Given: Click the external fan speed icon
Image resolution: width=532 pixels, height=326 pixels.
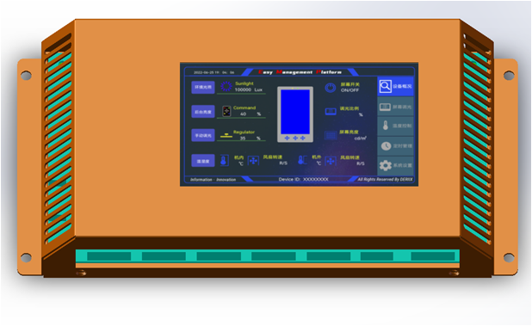Looking at the screenshot, I should tap(330, 161).
